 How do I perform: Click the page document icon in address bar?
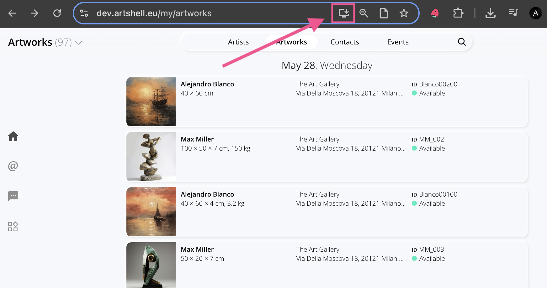(384, 13)
